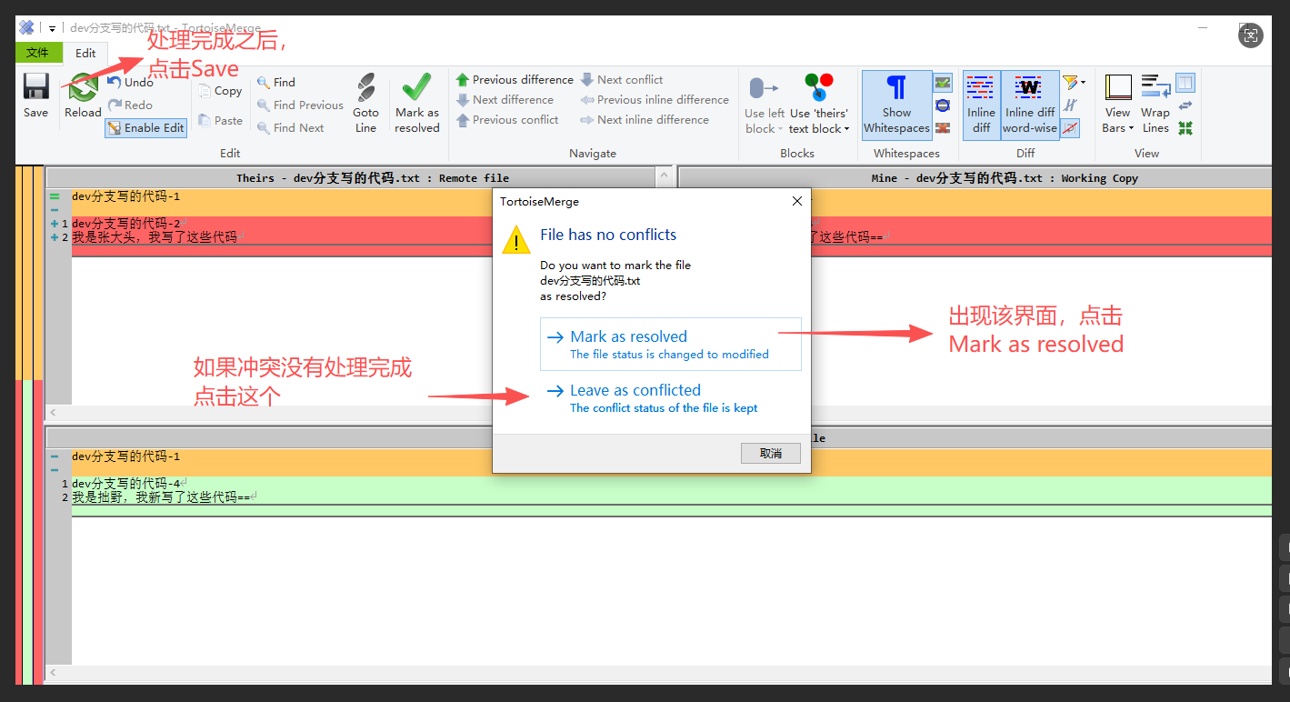The height and width of the screenshot is (702, 1290).
Task: Click the screenshot capture icon at top right
Action: [x=1251, y=35]
